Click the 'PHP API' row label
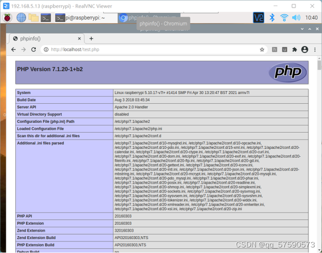This screenshot has width=322, height=253. (x=24, y=216)
